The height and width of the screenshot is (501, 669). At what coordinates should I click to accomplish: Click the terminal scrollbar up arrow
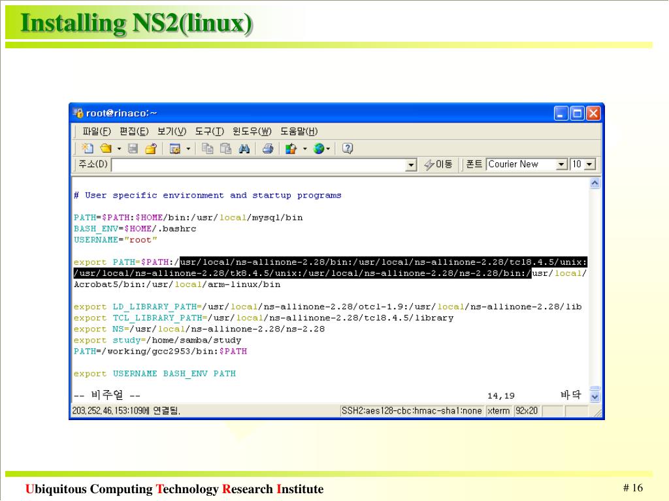pos(595,184)
